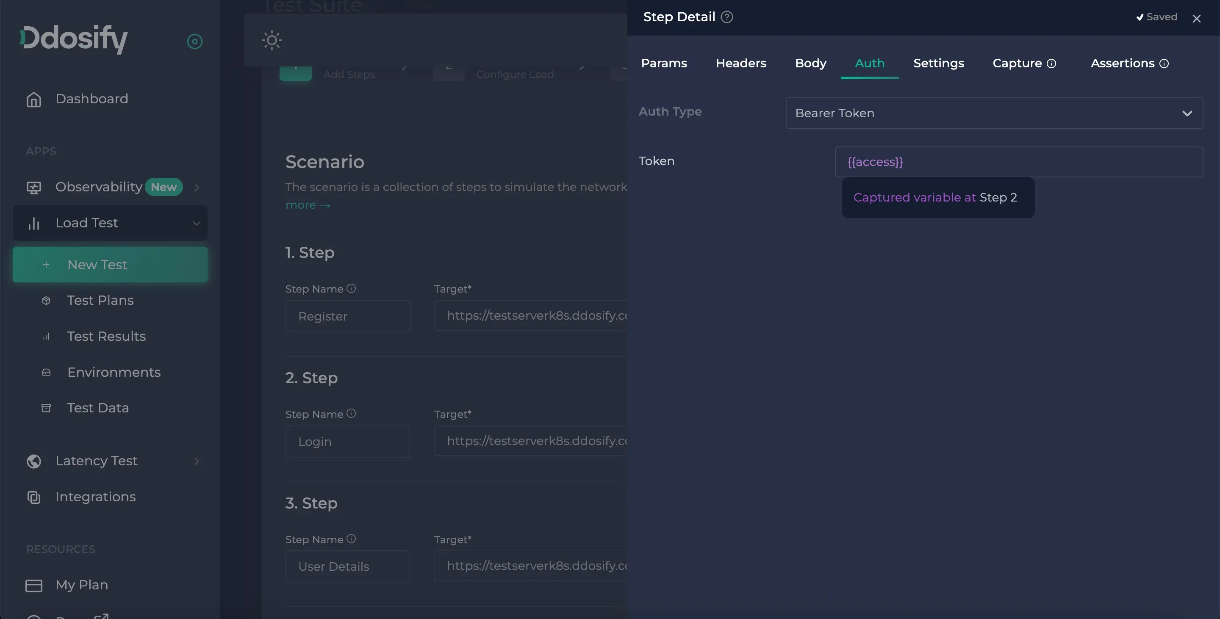Click the Assertions tab info icon
Image resolution: width=1220 pixels, height=619 pixels.
(x=1164, y=64)
